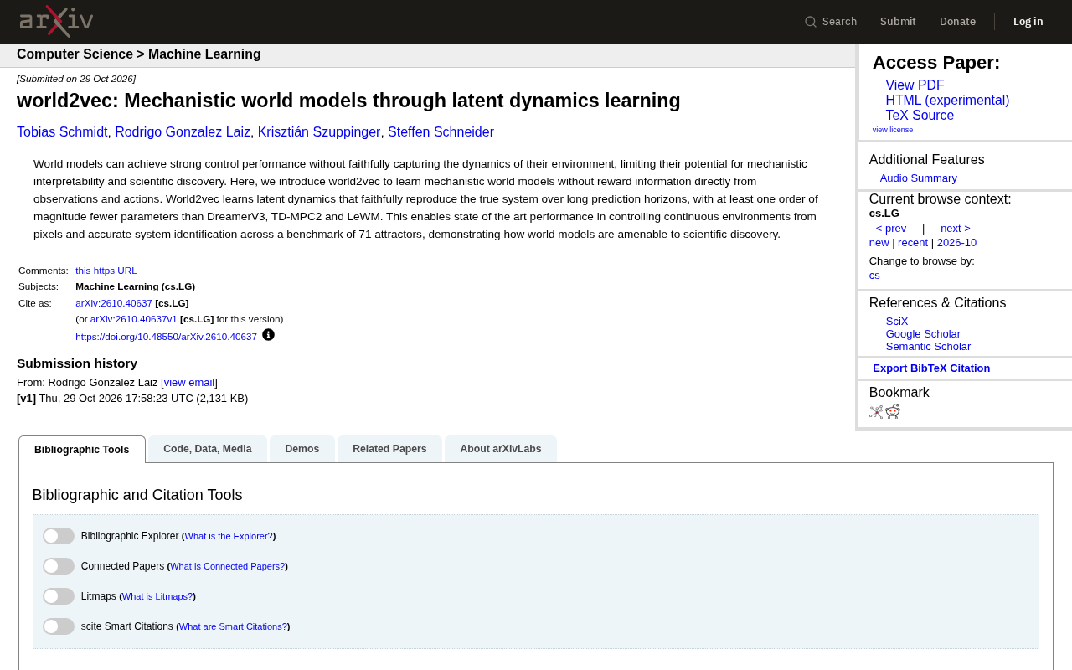Toggle the Litmaps switch
Viewport: 1072px width, 670px height.
click(x=59, y=596)
